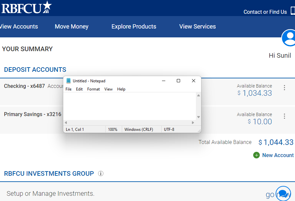295x201 pixels.
Task: Click the RBFCU INVESTMENTS GROUP heading
Action: tap(49, 173)
